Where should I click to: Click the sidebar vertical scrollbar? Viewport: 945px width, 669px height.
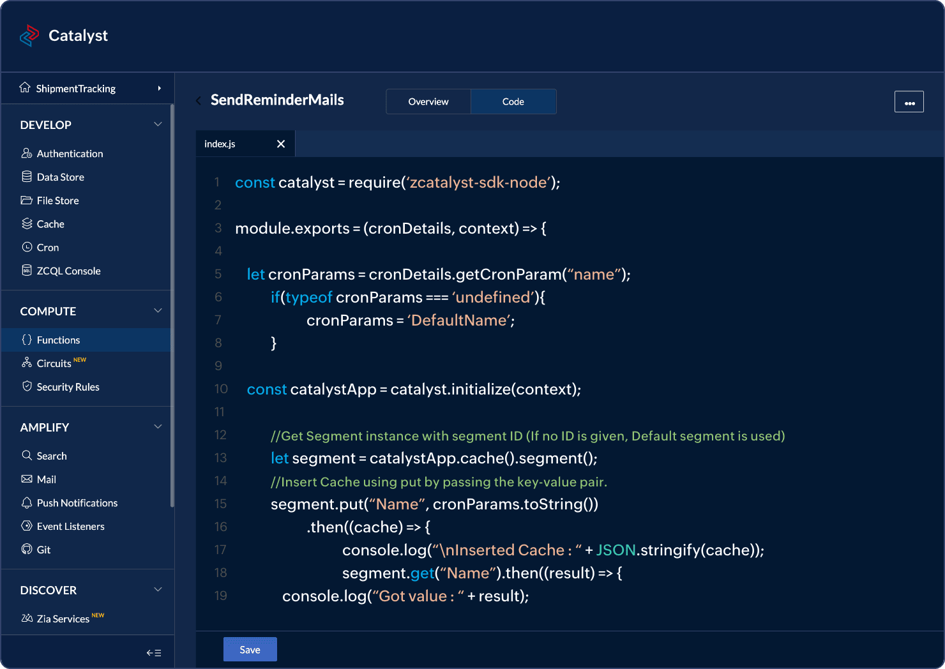(x=172, y=306)
